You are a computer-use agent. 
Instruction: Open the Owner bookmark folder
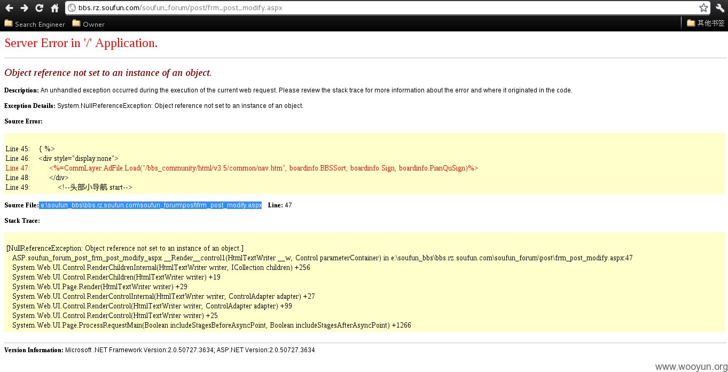point(89,24)
